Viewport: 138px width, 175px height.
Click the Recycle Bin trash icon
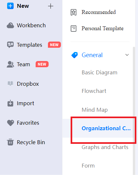[x=10, y=142]
